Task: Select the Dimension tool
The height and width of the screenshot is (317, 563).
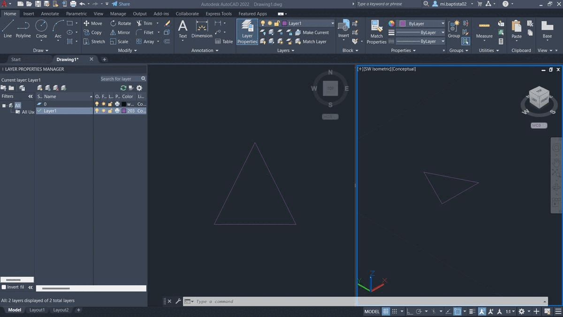Action: pos(202,29)
